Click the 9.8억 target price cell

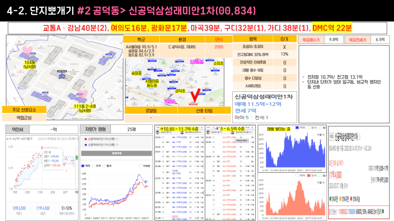(x=333, y=40)
